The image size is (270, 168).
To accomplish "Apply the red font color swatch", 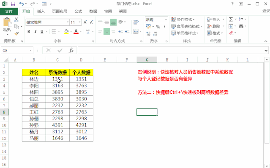I will pyautogui.click(x=76, y=32).
